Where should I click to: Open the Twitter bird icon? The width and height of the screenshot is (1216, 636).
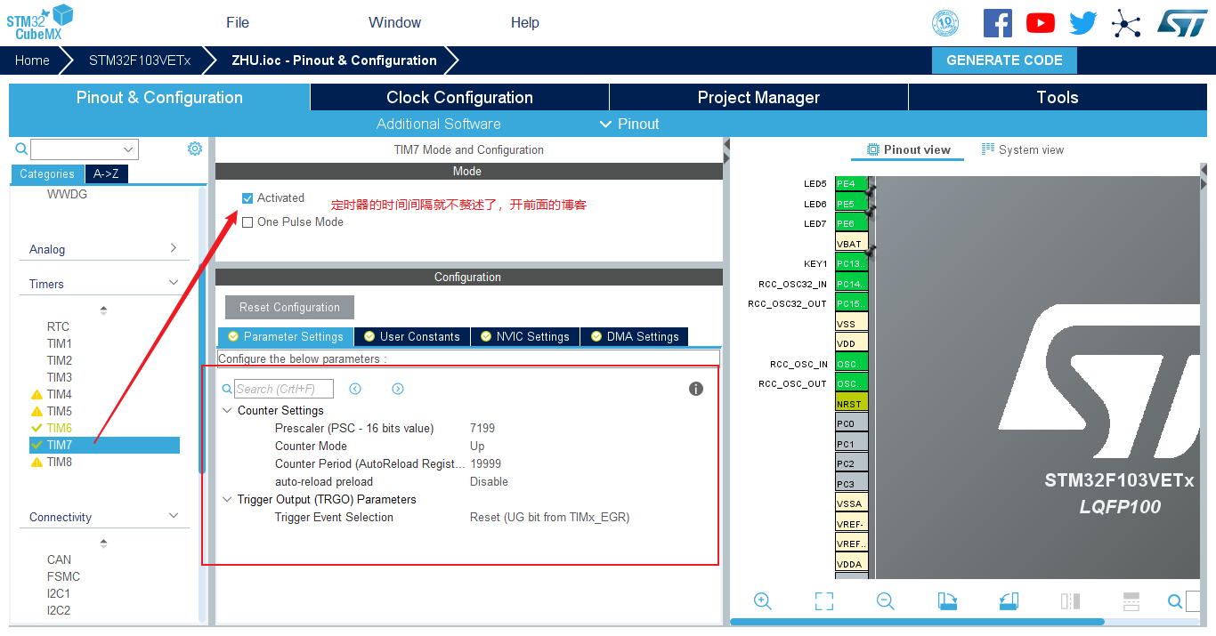tap(1083, 23)
